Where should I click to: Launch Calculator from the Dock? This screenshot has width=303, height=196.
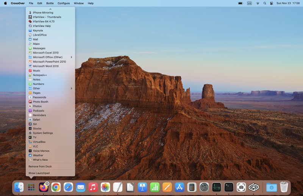click(x=192, y=187)
